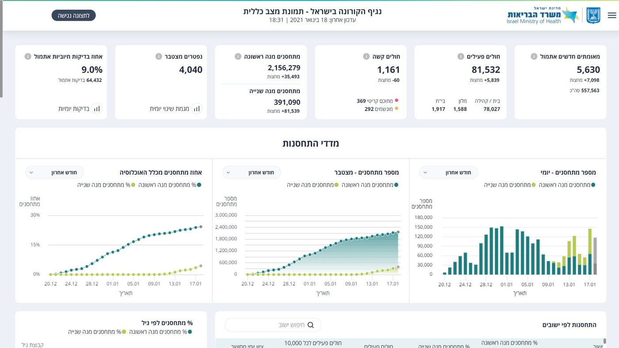Open חודש אחרון dropdown for מספר מתחסנים - מצטבר

[x=251, y=172]
